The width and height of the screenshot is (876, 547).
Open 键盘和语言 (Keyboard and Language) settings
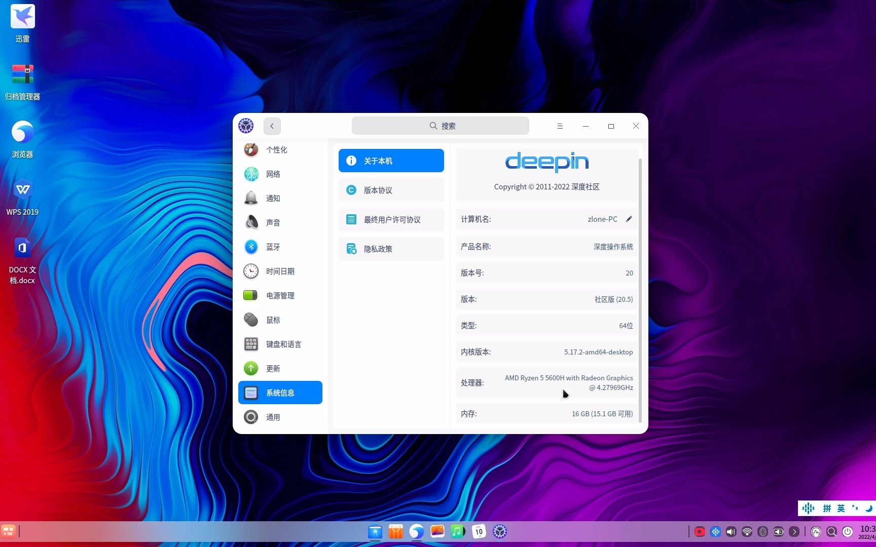click(x=280, y=344)
